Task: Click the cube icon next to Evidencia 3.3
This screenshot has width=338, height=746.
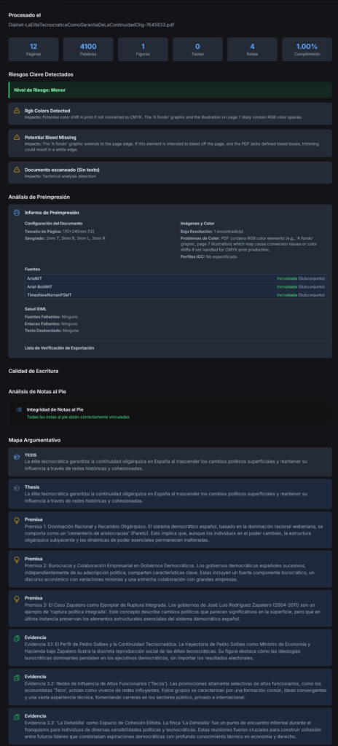Action: coord(17,716)
